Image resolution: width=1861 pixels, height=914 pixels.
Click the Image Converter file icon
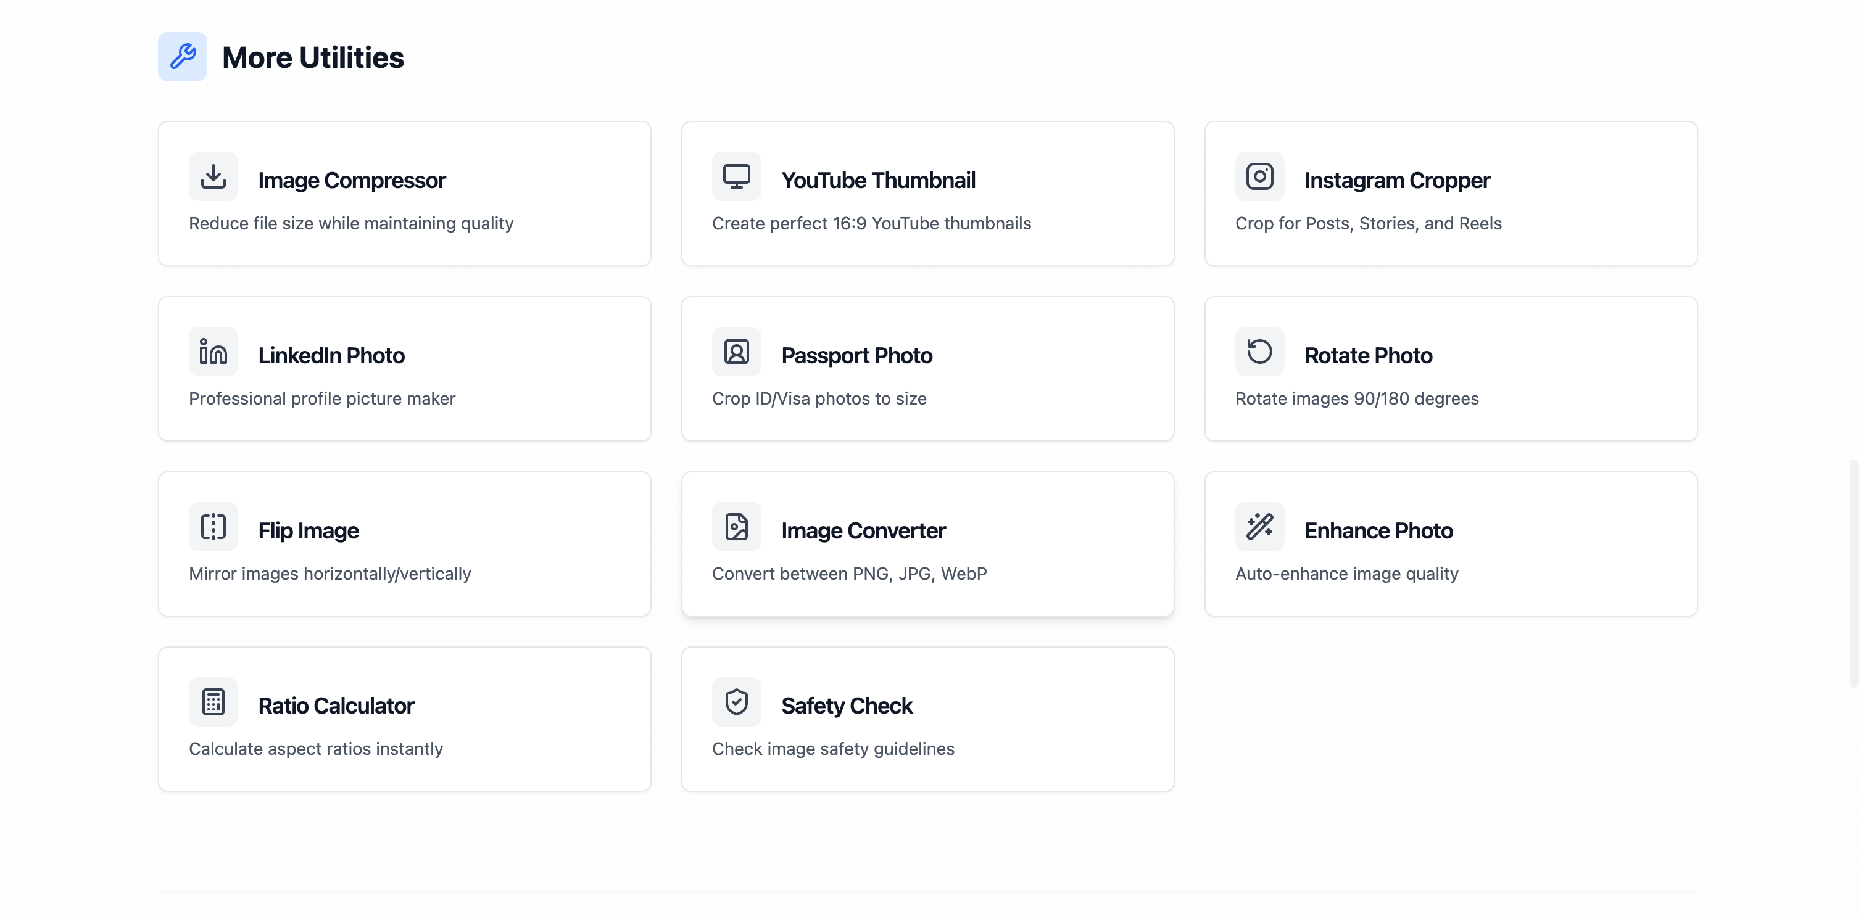click(736, 526)
